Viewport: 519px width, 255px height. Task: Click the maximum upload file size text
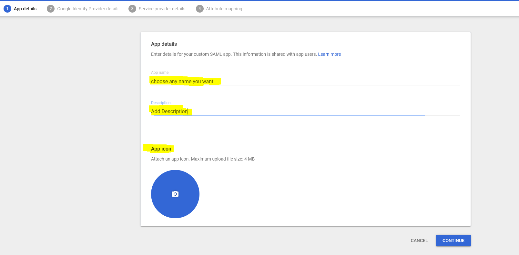pyautogui.click(x=203, y=159)
